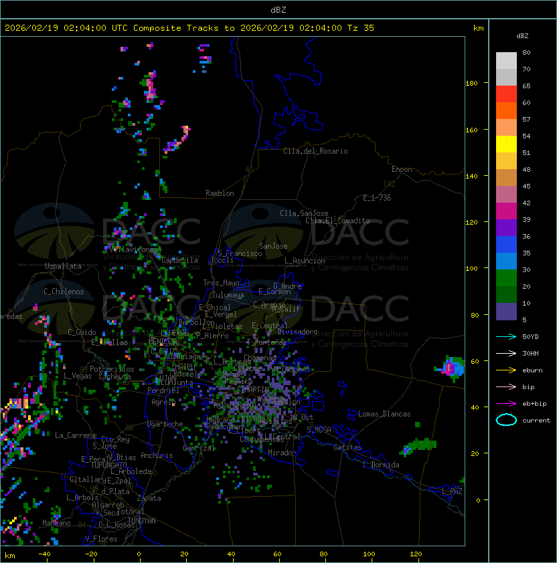Click the storm cell echo east near 60 km

click(450, 368)
